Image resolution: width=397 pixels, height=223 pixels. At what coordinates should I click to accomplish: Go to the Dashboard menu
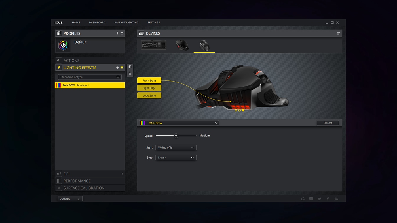point(97,23)
